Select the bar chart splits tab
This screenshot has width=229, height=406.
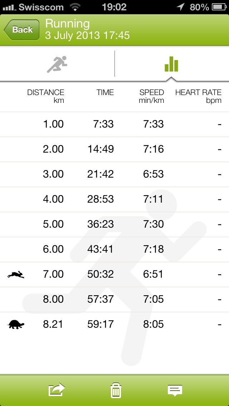pyautogui.click(x=171, y=64)
